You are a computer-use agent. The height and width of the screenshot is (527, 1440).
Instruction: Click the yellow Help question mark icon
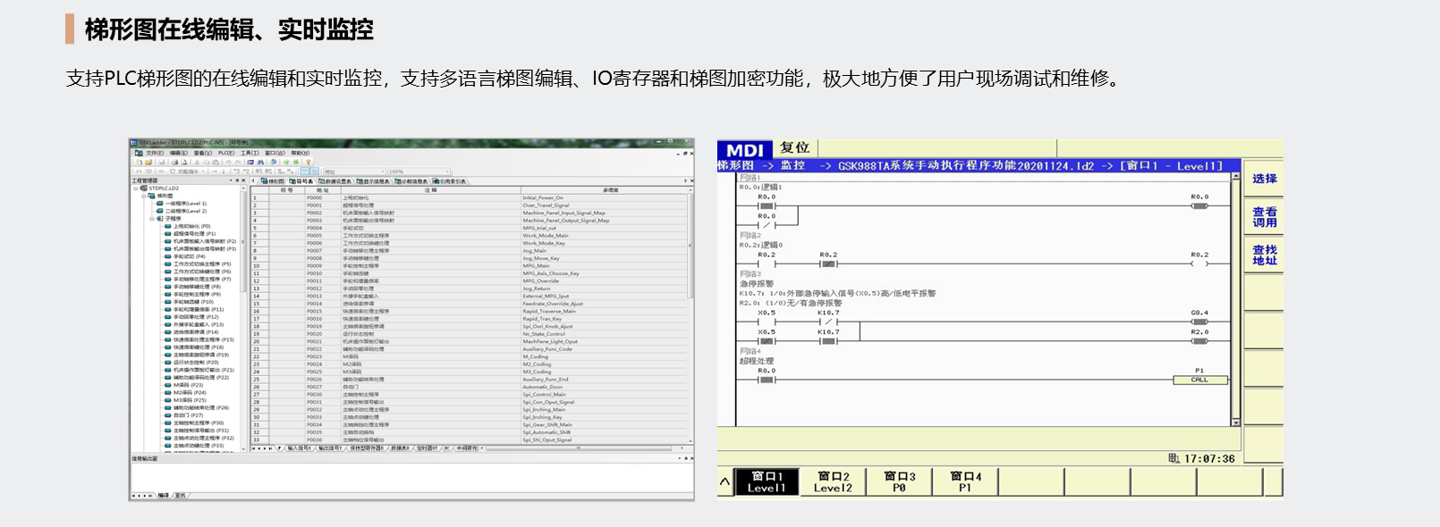pyautogui.click(x=308, y=163)
